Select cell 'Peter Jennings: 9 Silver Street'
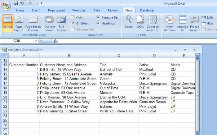 [69, 111]
